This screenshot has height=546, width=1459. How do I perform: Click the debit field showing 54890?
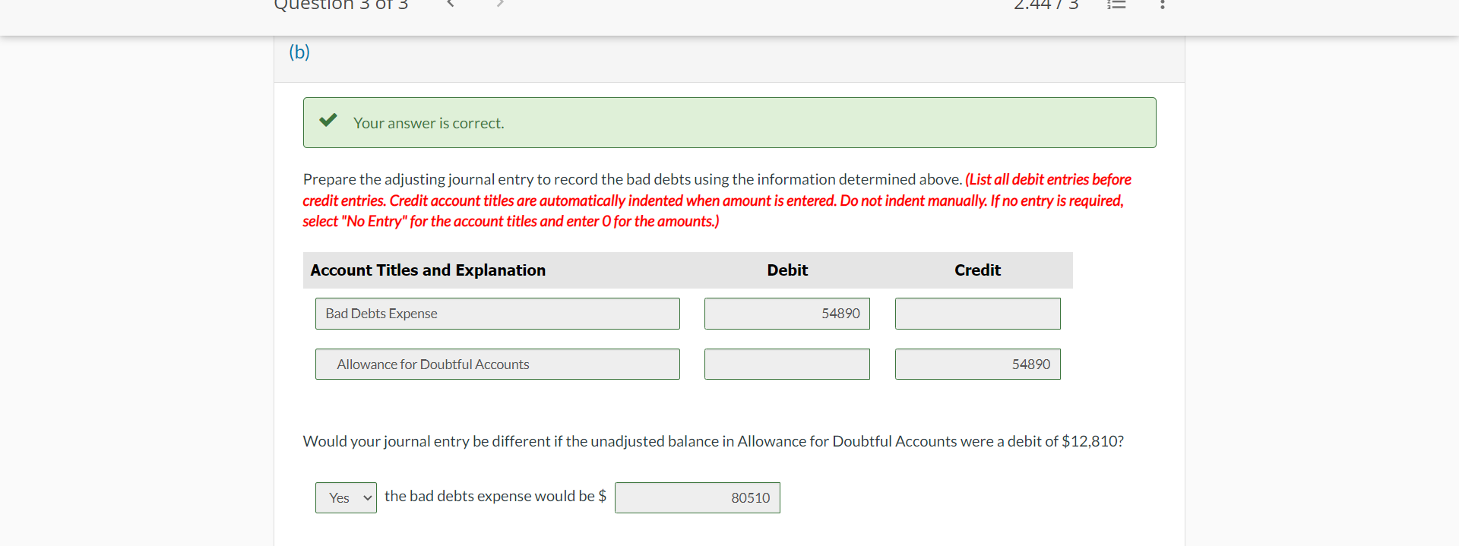(787, 314)
